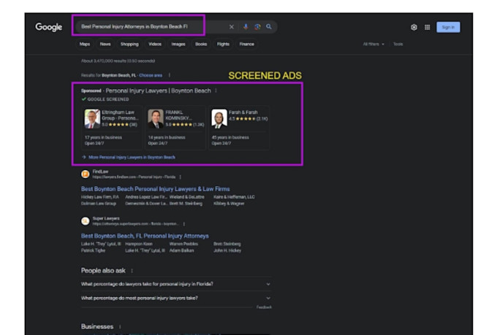Click the magnifying glass search icon

(269, 26)
